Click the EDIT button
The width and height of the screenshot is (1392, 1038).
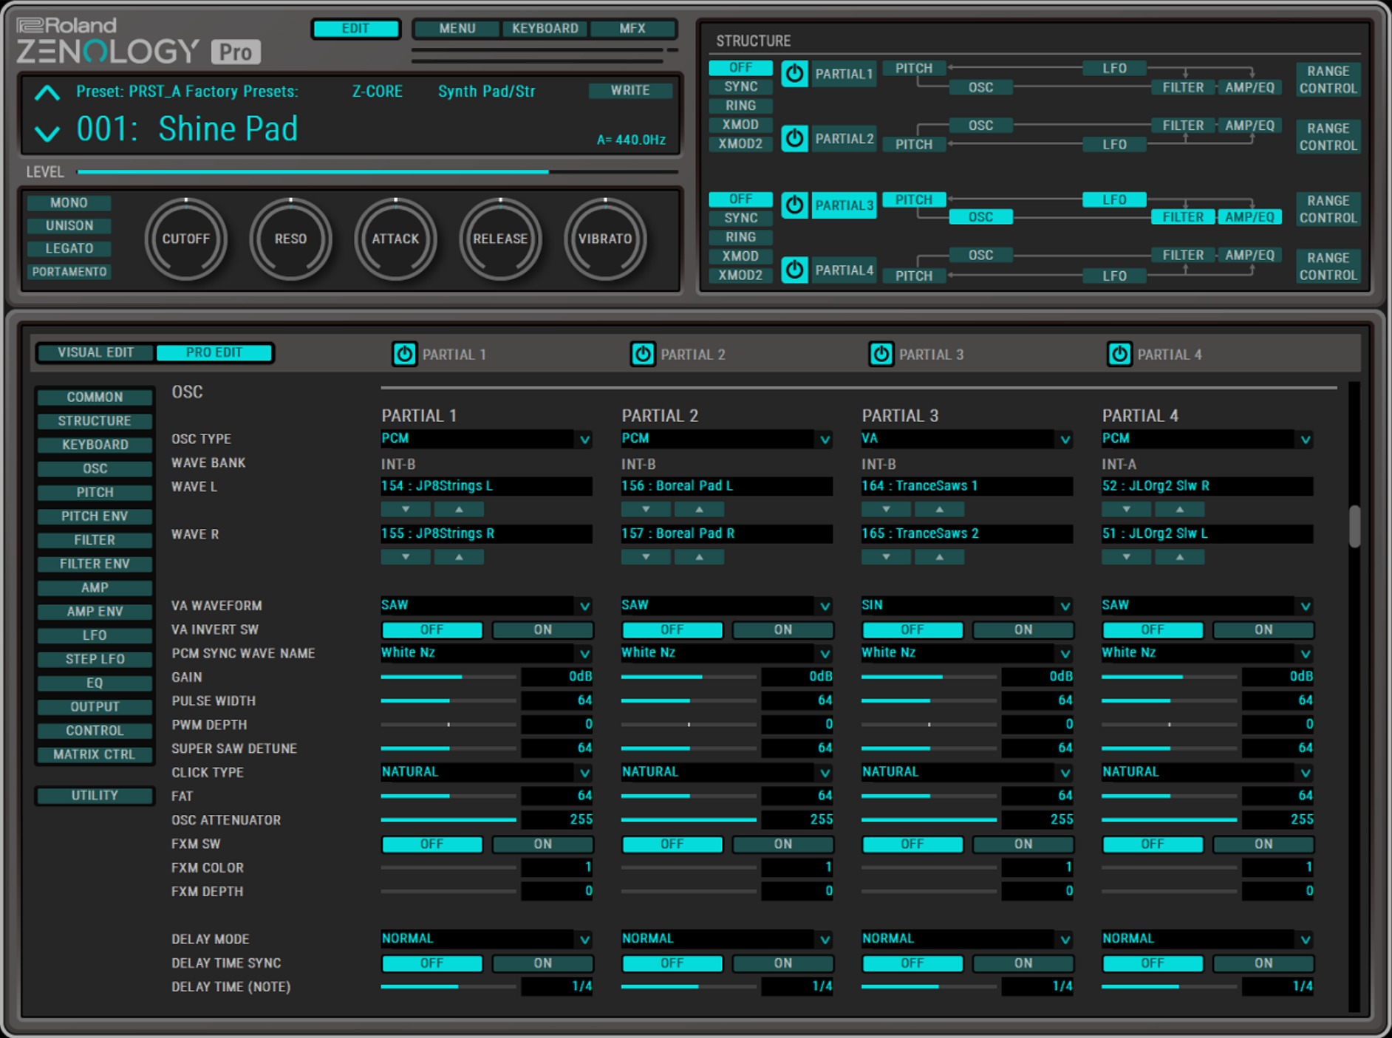pyautogui.click(x=355, y=28)
